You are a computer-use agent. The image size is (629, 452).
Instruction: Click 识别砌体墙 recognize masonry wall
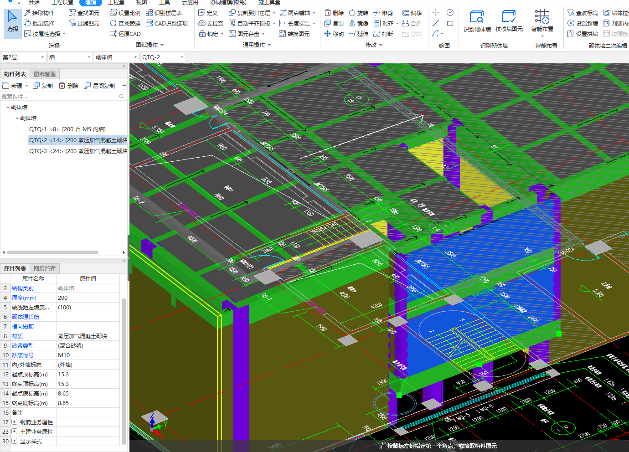pos(477,21)
